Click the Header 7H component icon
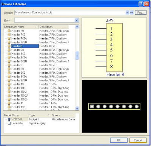Screen dimensions: 151x146 9,31
